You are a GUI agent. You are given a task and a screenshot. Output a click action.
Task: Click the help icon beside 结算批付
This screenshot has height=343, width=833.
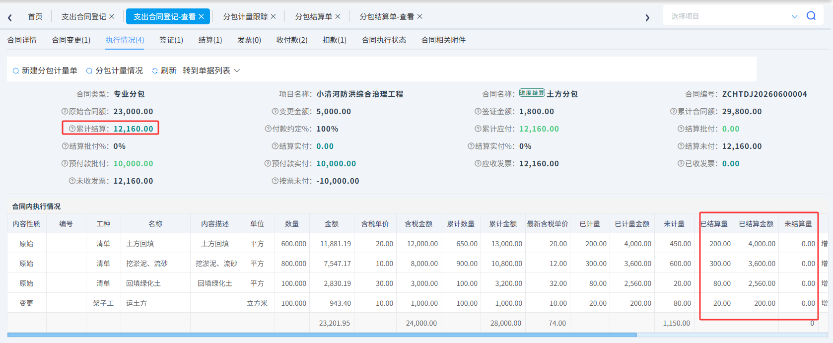681,129
